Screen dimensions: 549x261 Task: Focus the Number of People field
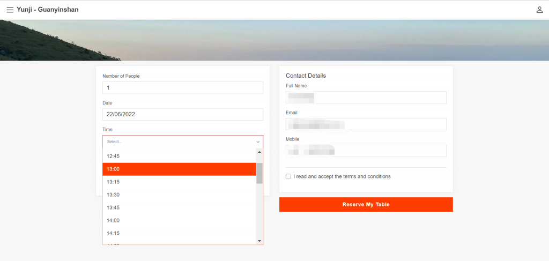click(x=182, y=88)
